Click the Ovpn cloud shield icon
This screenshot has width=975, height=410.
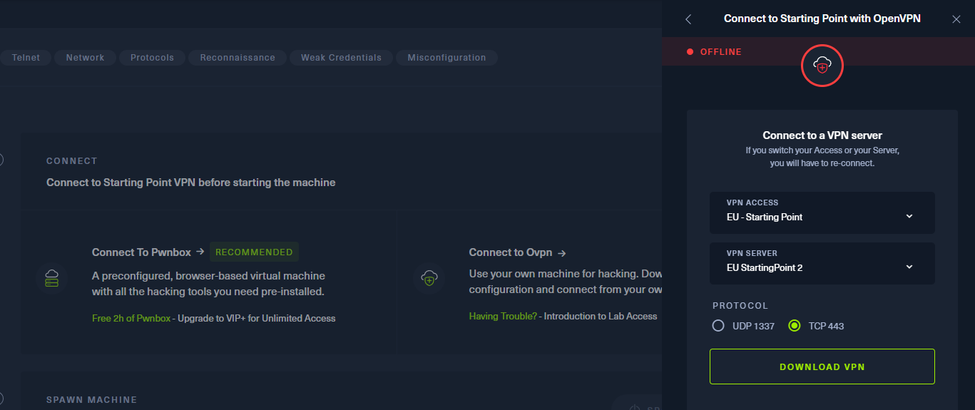coord(429,277)
